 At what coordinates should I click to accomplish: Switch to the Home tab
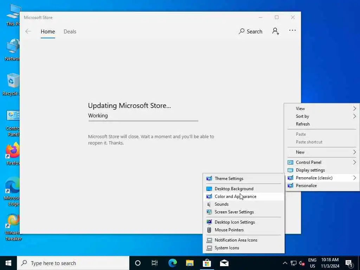(x=48, y=31)
